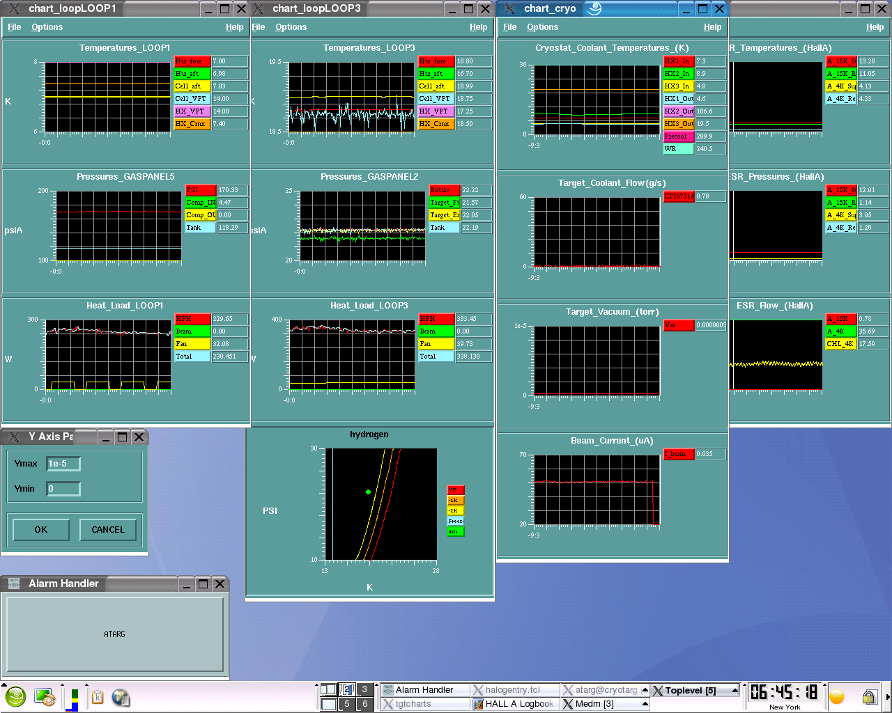Confirm Y axis range with OK button

point(41,530)
